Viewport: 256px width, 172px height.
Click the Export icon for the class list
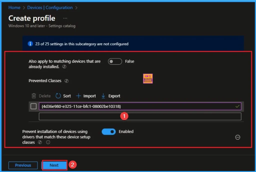coord(103,96)
